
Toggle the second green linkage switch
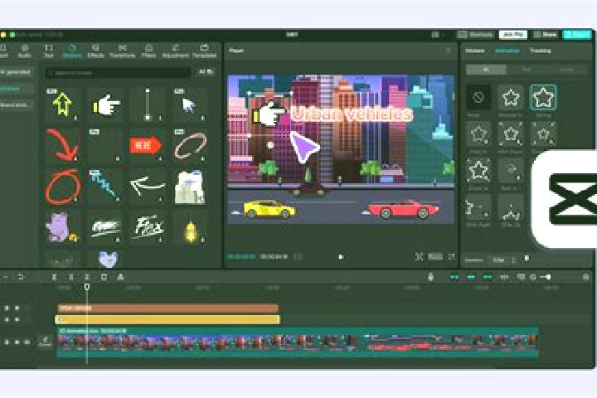471,277
